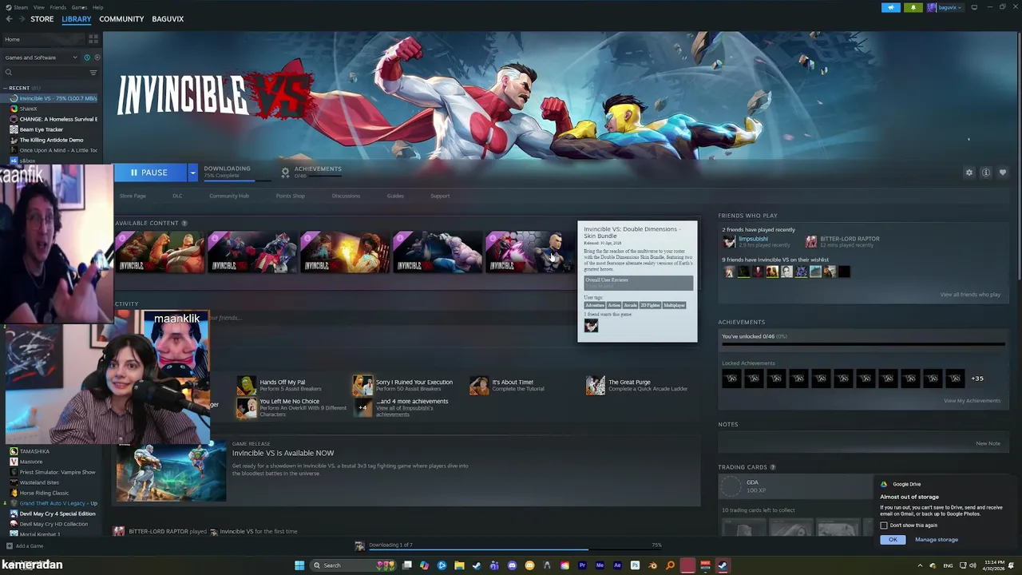Open the library grid collections view
Screen dimensions: 1022x575
(x=93, y=39)
